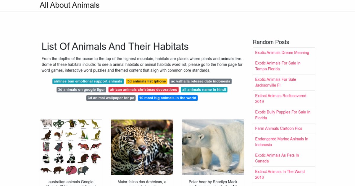
Task: Open the 'Exotic Animals Dream Meaning' post
Action: [282, 53]
